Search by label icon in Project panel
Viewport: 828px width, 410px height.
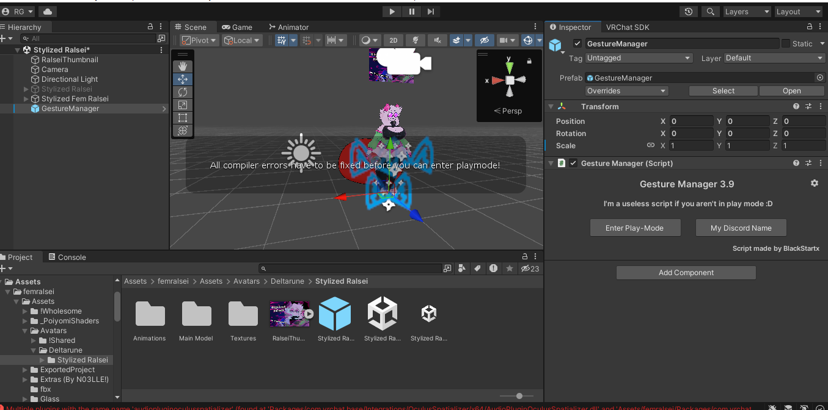point(478,268)
